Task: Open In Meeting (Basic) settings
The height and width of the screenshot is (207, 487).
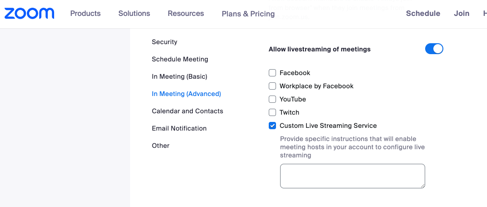Action: click(180, 76)
